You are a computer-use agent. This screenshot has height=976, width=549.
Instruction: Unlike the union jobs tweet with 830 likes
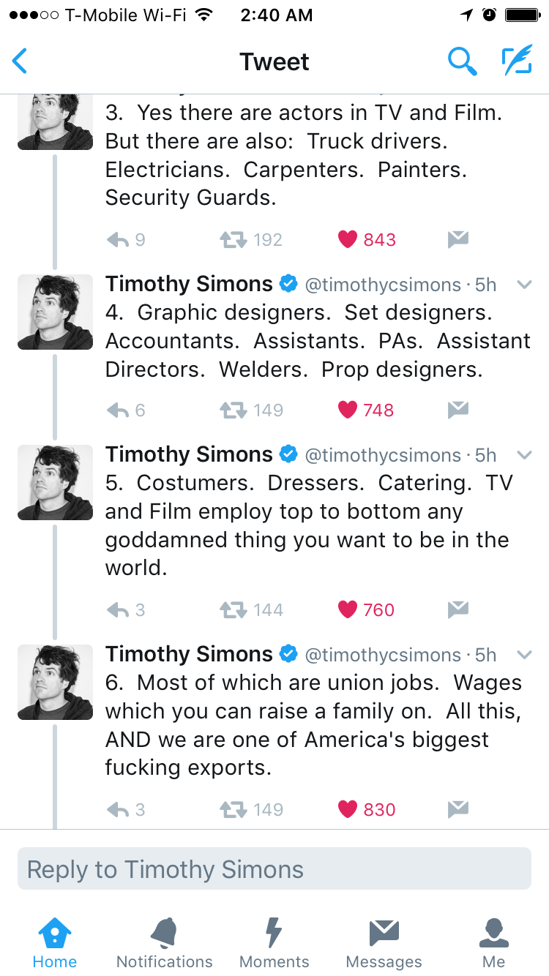click(348, 809)
